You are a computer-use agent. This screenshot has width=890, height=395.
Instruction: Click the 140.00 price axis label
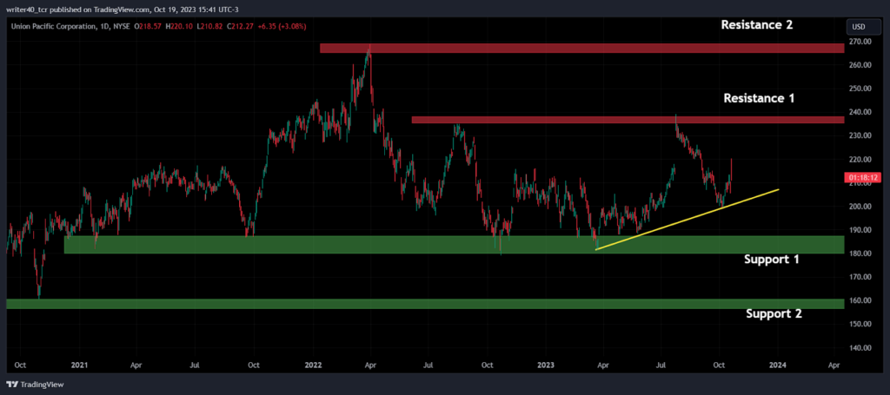[861, 348]
